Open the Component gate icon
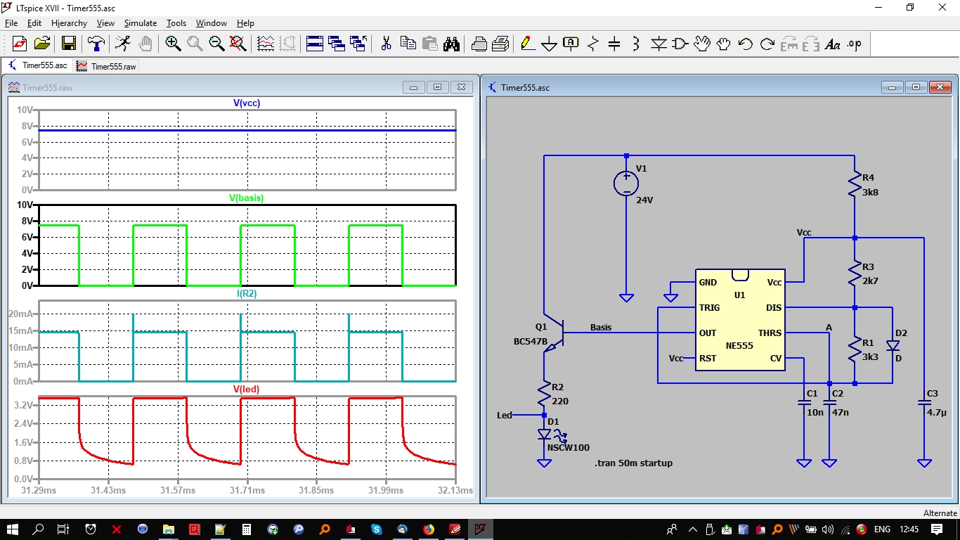 680,44
